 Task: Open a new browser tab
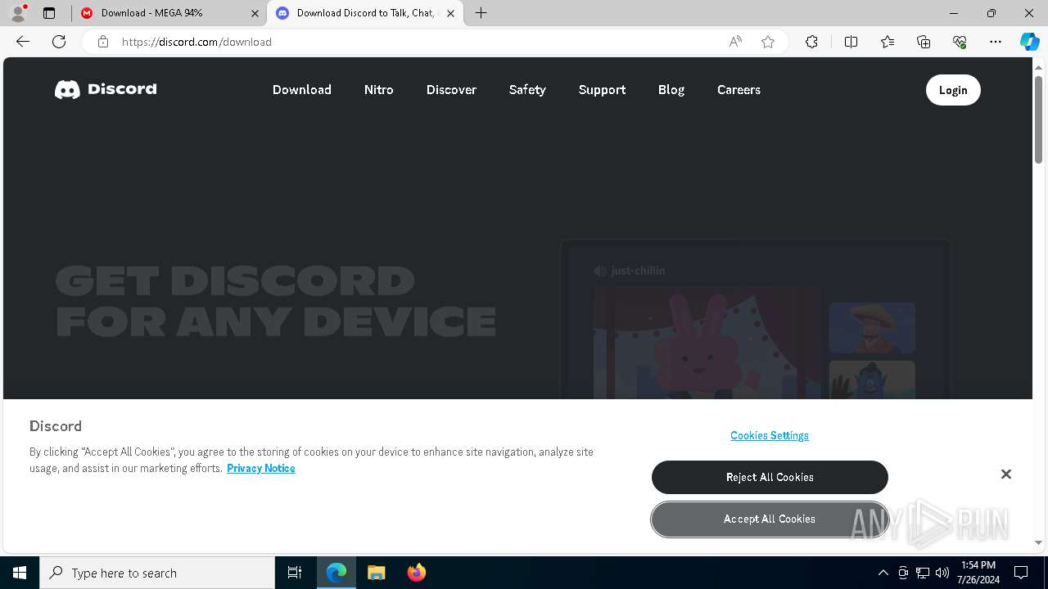(481, 13)
